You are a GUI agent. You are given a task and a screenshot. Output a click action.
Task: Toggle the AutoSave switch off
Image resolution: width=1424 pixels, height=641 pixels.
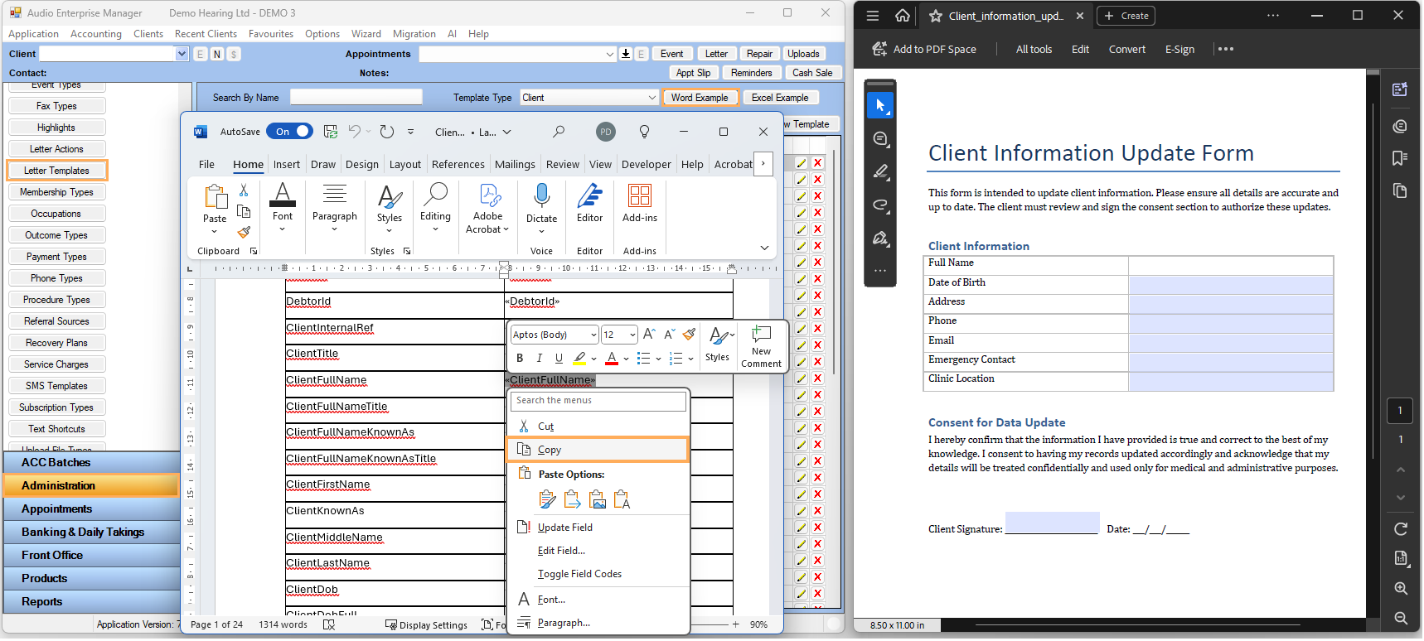[289, 132]
